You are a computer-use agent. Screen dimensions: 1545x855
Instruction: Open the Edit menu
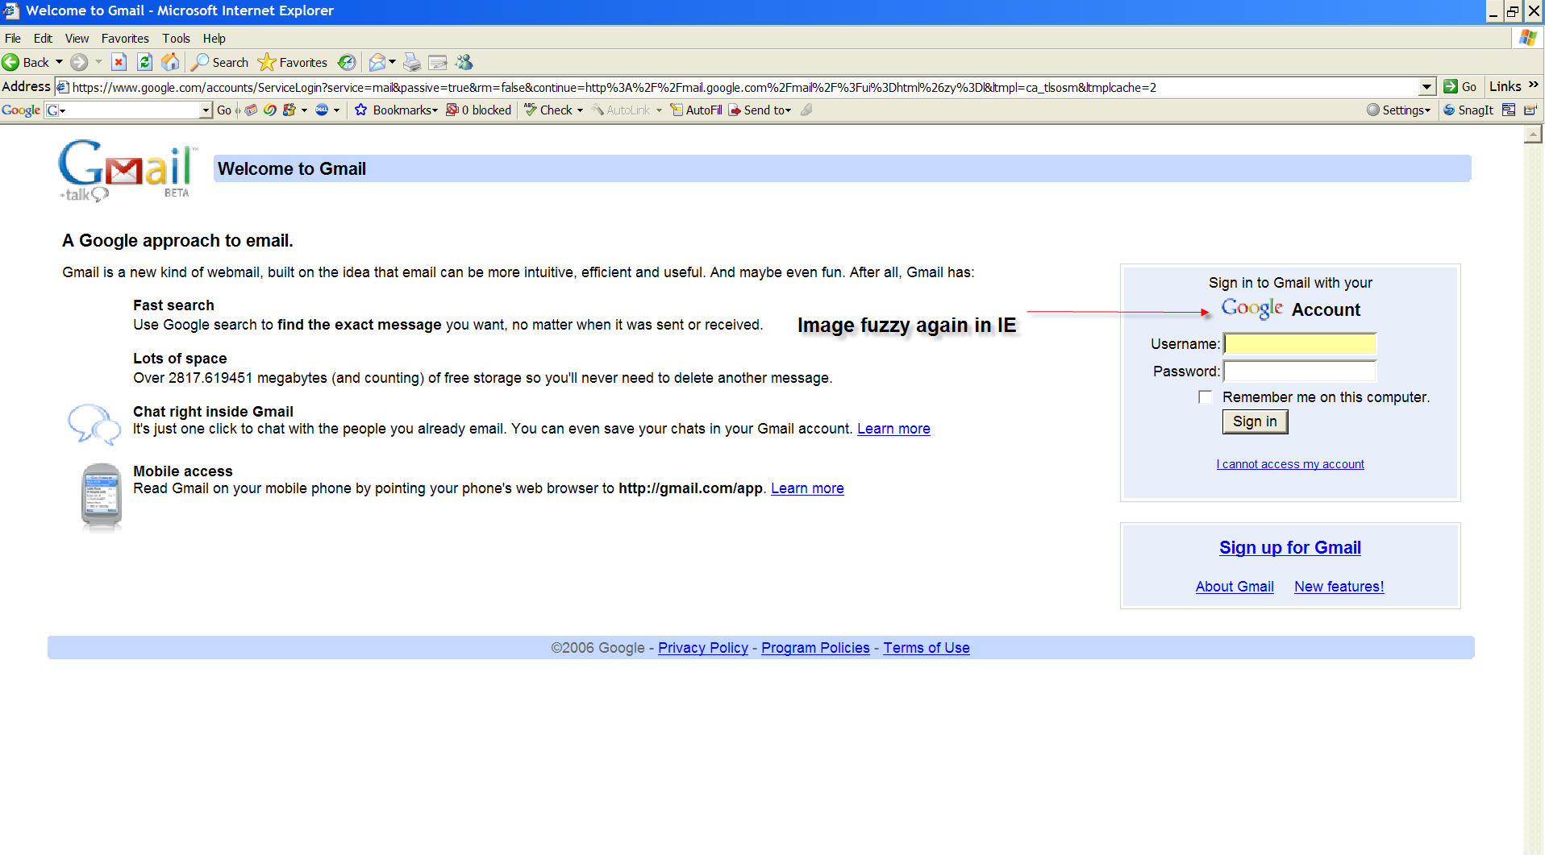43,38
